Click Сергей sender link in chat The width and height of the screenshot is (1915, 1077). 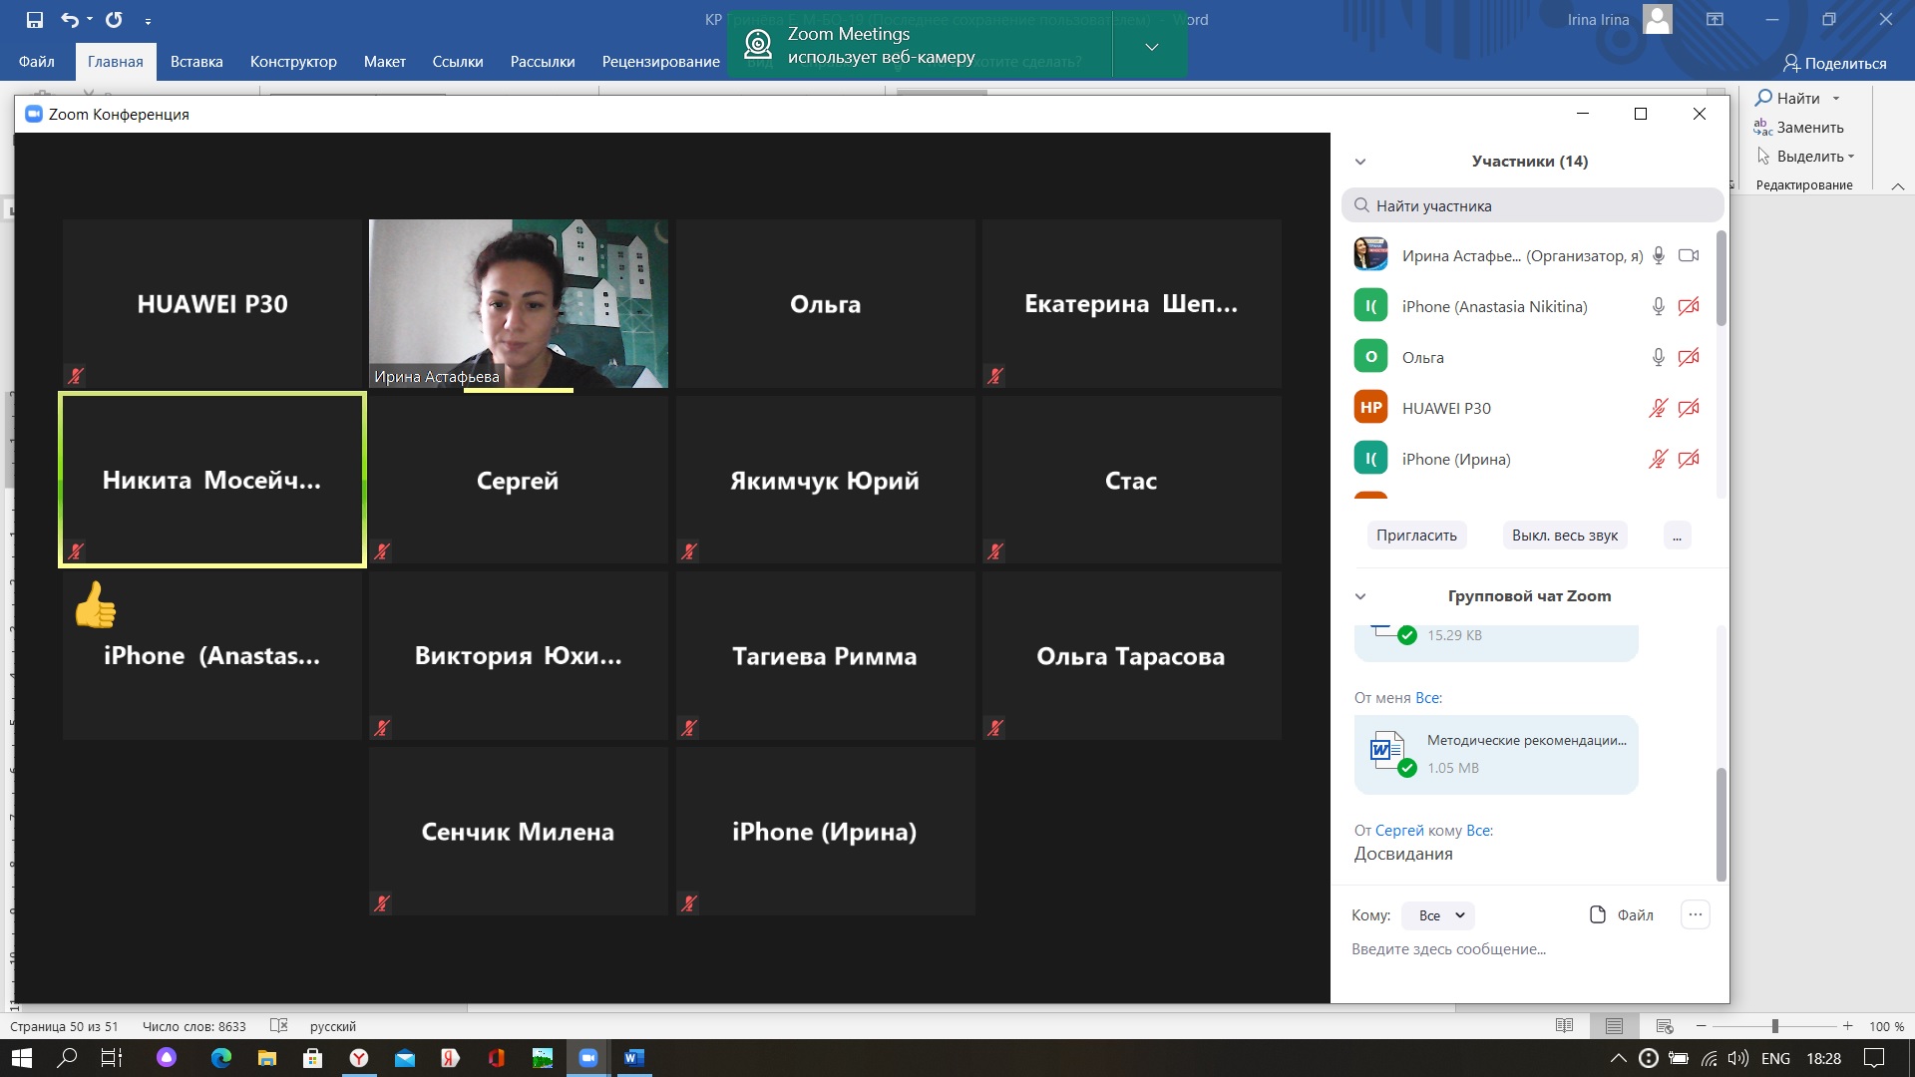point(1399,831)
